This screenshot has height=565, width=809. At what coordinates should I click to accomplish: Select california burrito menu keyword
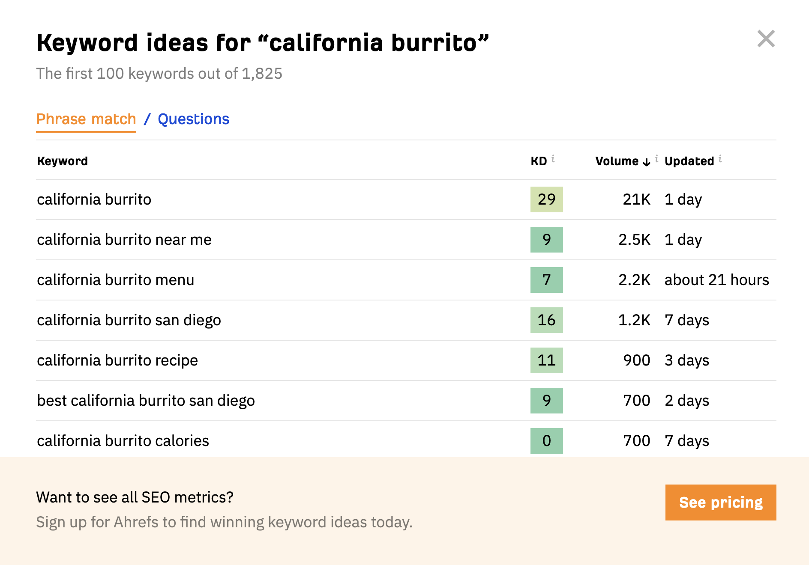click(x=116, y=280)
